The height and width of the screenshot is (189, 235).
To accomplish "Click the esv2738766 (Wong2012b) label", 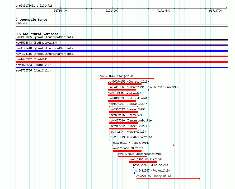I will pyautogui.click(x=33, y=70).
